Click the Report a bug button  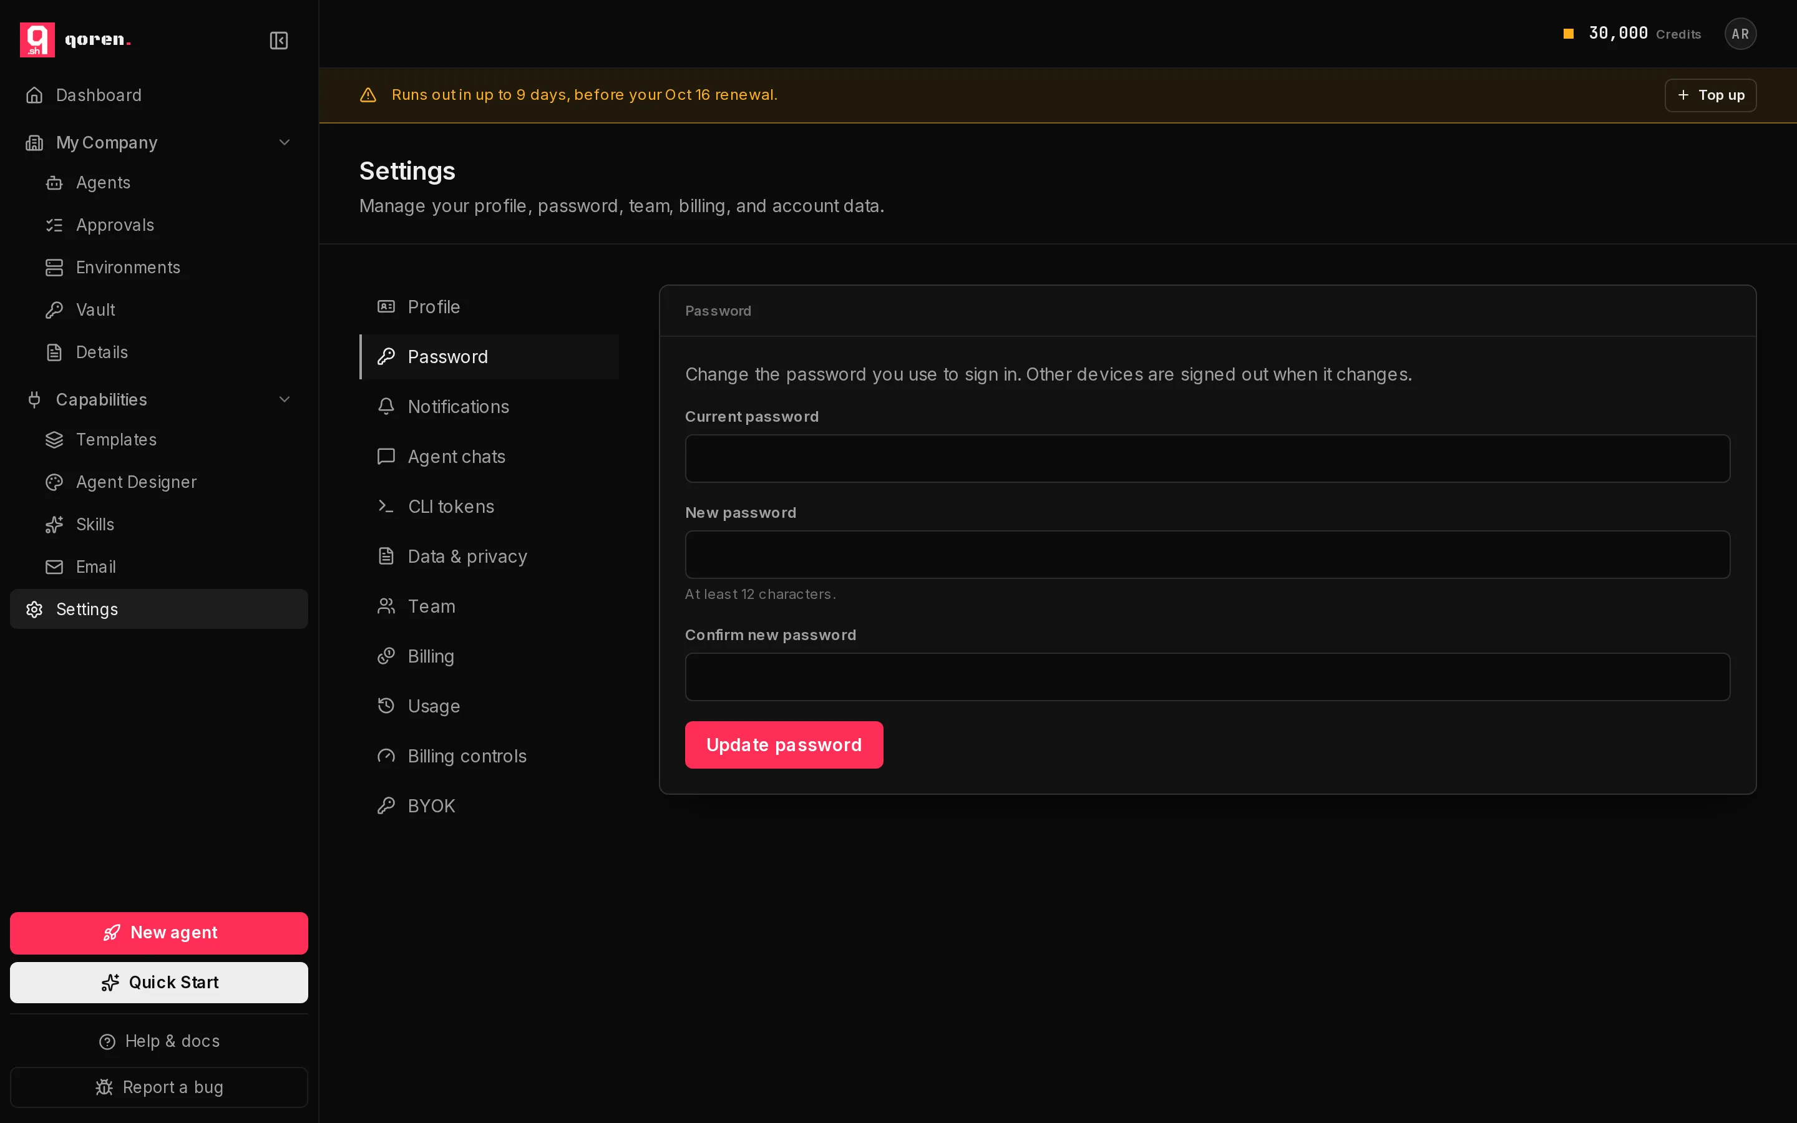(x=159, y=1087)
